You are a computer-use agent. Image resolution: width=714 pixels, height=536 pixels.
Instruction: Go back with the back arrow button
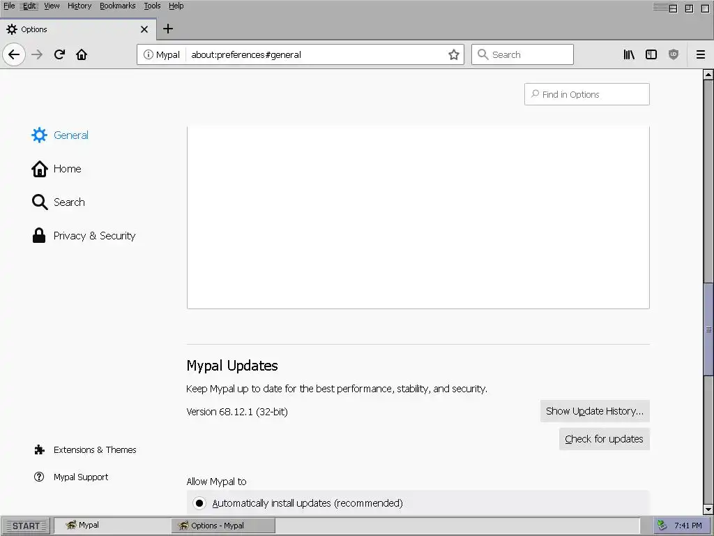(x=14, y=54)
